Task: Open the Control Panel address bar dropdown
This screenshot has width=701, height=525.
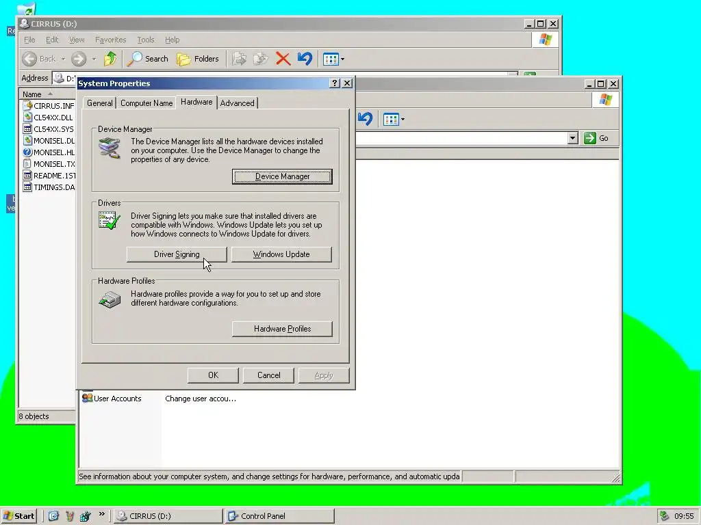Action: pyautogui.click(x=573, y=138)
